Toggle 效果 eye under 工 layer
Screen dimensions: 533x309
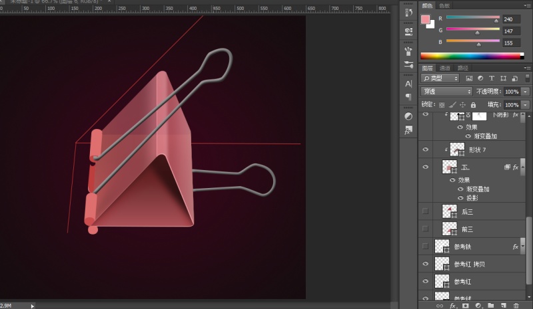click(452, 180)
